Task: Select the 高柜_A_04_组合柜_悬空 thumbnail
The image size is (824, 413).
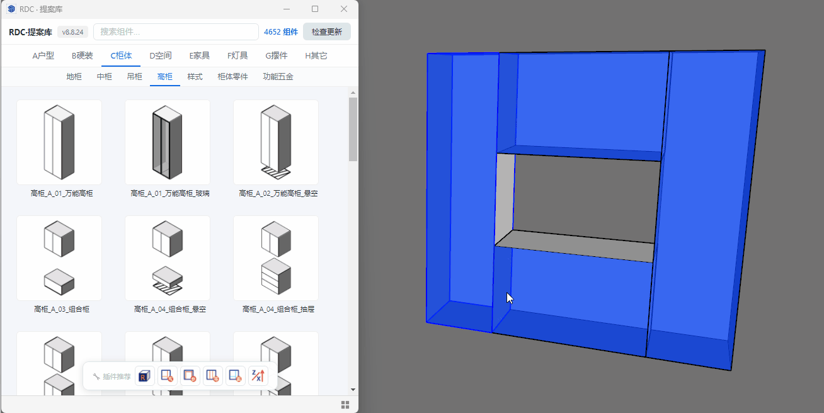Action: point(168,258)
